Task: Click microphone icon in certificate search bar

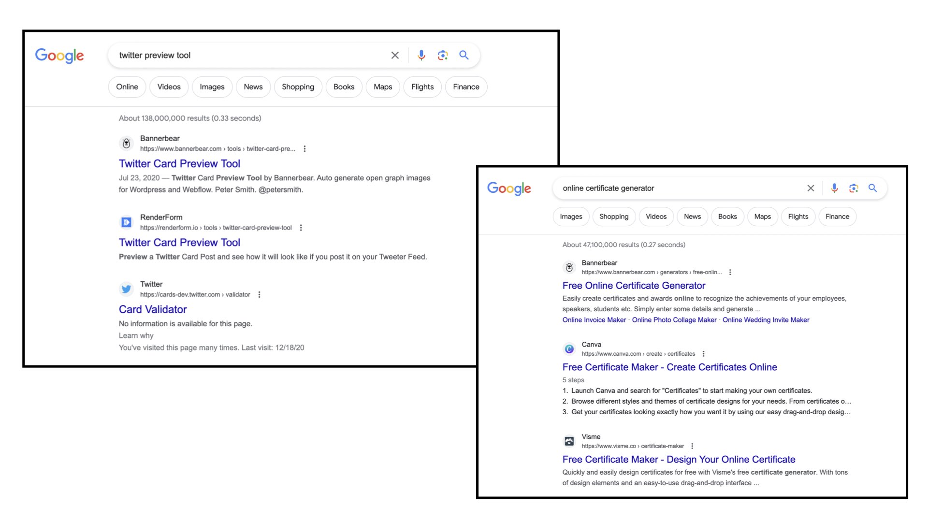Action: [x=834, y=188]
